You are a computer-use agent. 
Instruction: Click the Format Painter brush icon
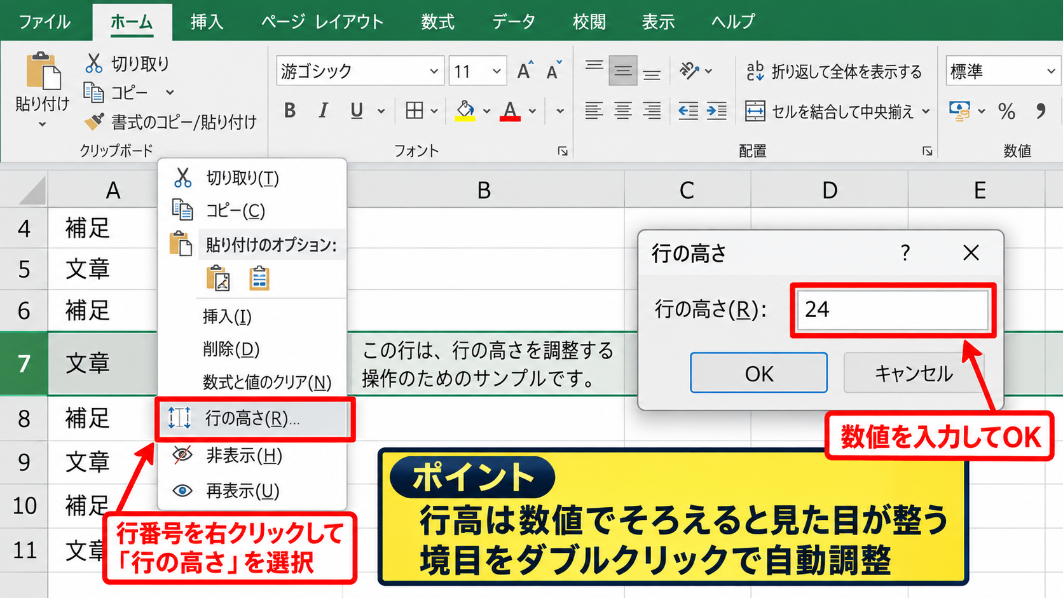coord(94,121)
